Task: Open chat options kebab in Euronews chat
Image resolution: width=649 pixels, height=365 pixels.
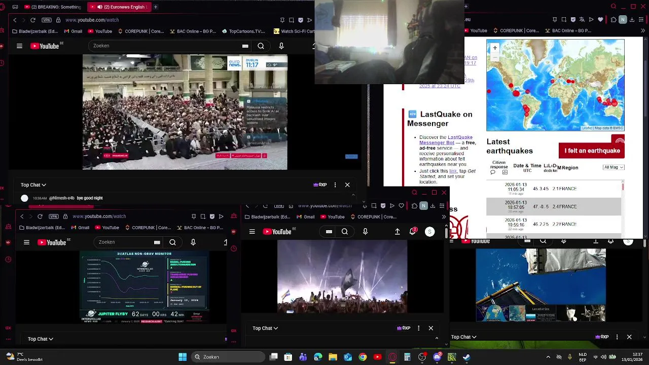Action: tap(335, 185)
